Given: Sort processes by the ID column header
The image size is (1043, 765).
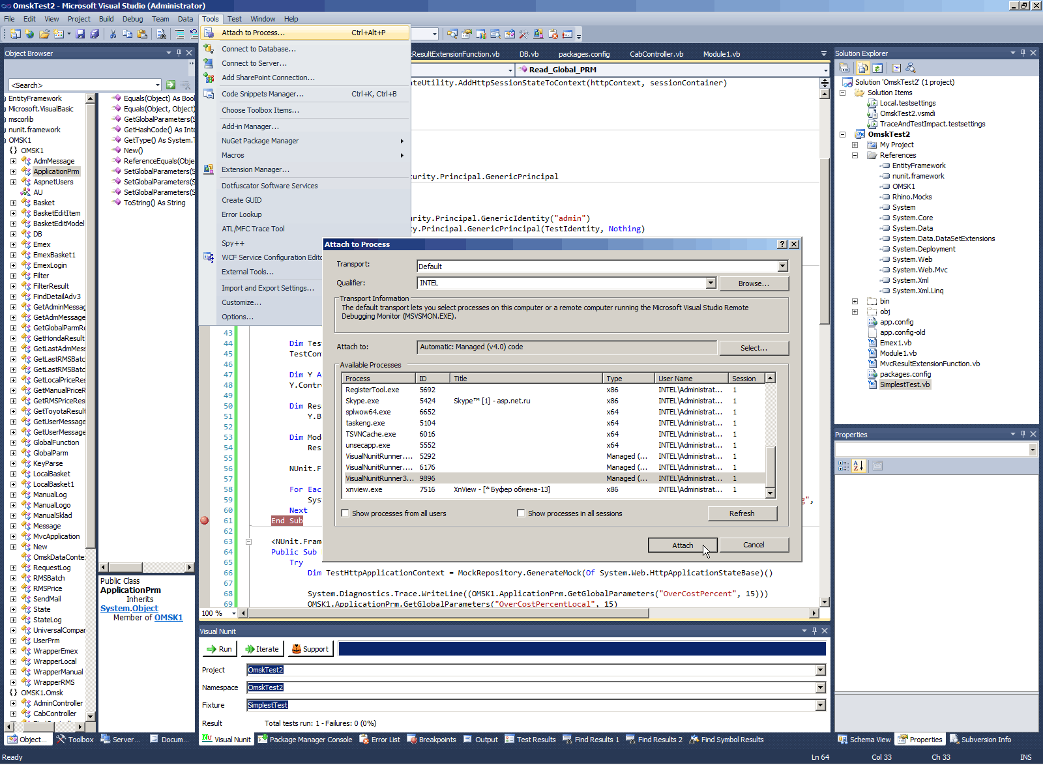Looking at the screenshot, I should coord(432,379).
